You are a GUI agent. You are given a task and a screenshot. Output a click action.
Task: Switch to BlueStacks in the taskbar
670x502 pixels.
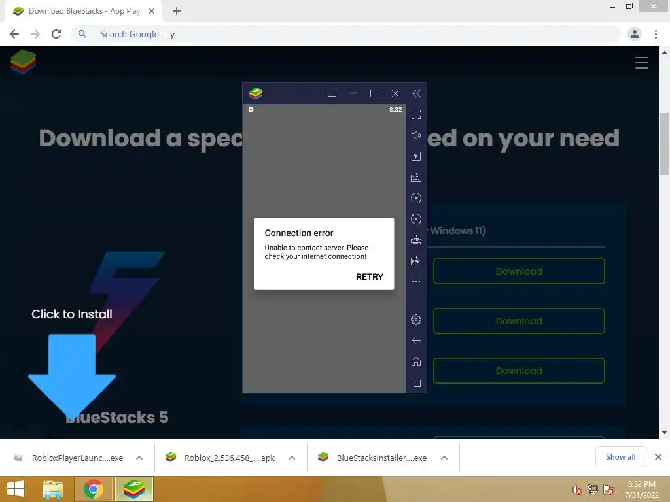(133, 489)
